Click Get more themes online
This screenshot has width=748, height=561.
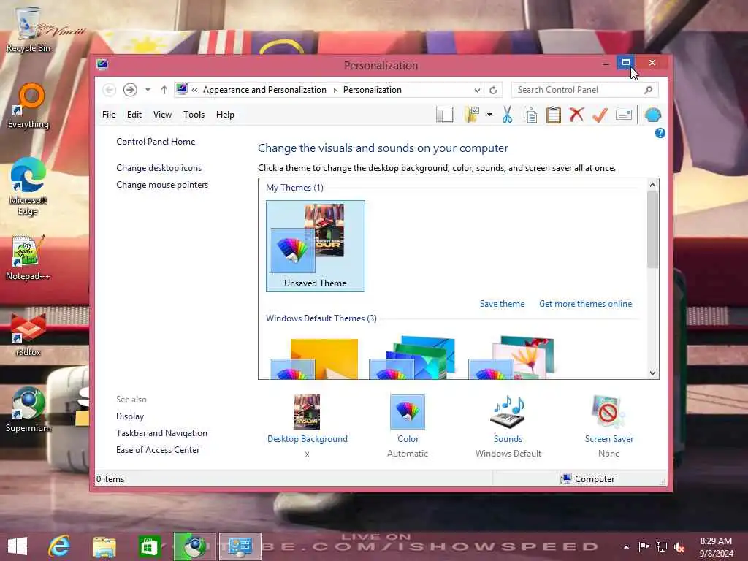click(585, 304)
